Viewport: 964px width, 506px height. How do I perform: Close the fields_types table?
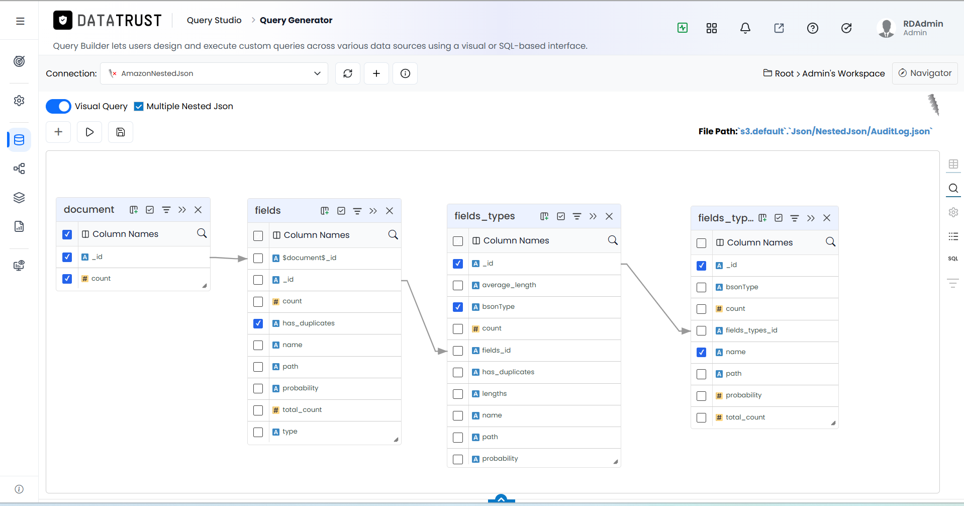[x=609, y=216]
